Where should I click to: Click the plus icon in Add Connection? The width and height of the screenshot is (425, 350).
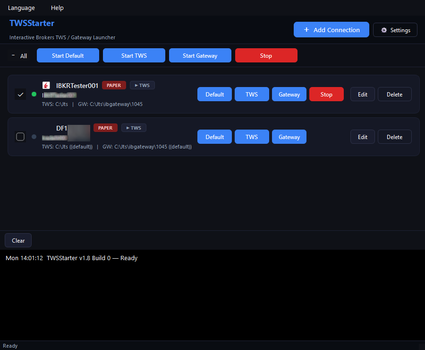(306, 30)
